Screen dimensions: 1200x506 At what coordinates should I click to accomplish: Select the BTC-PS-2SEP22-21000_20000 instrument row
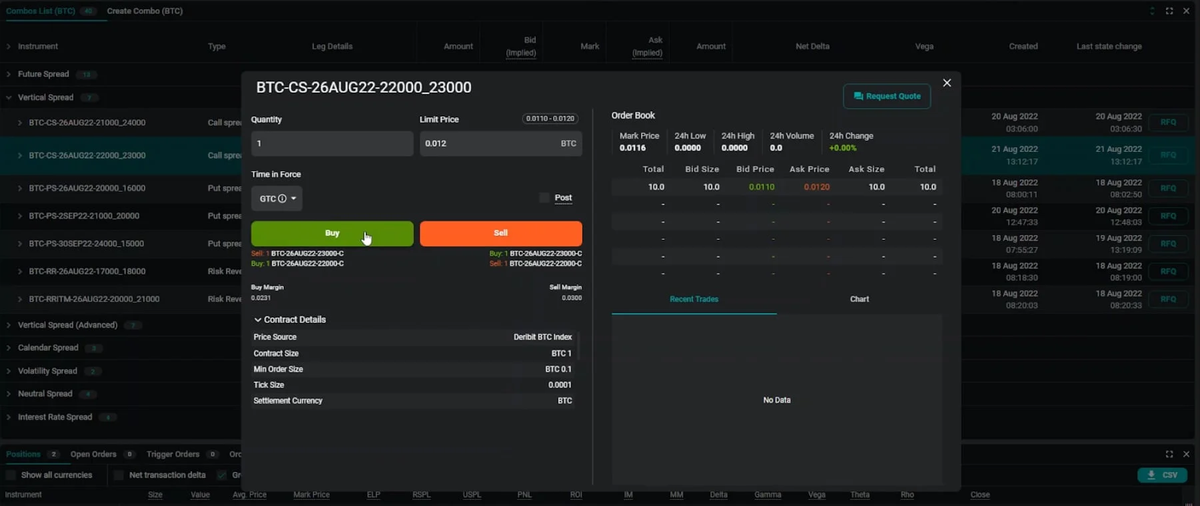84,216
